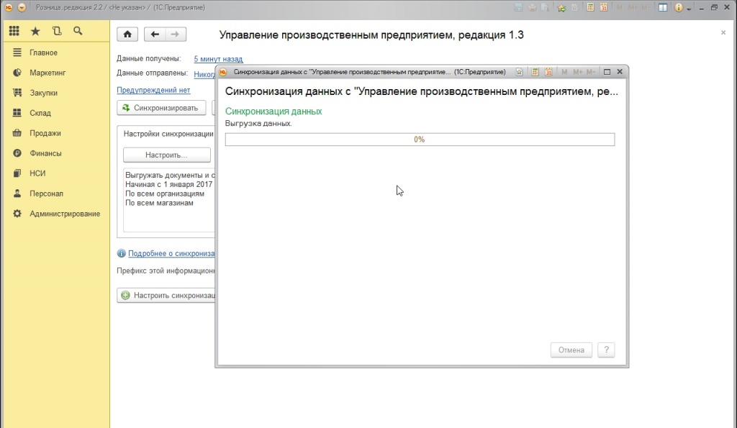Open the Маркетинг section
Screen dimensions: 737x428
[48, 73]
